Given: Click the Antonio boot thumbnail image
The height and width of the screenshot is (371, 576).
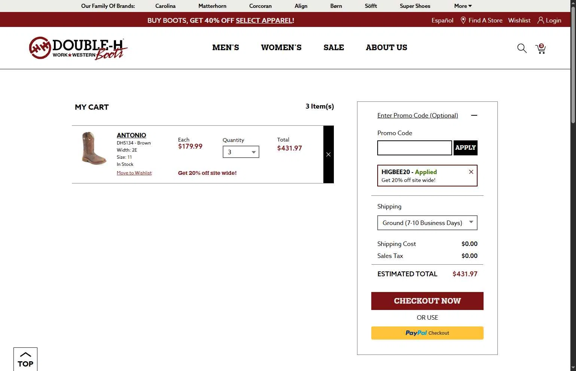Looking at the screenshot, I should point(94,148).
